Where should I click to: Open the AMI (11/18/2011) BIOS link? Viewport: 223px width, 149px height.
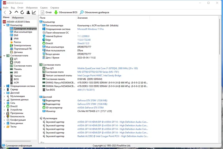point(86,90)
